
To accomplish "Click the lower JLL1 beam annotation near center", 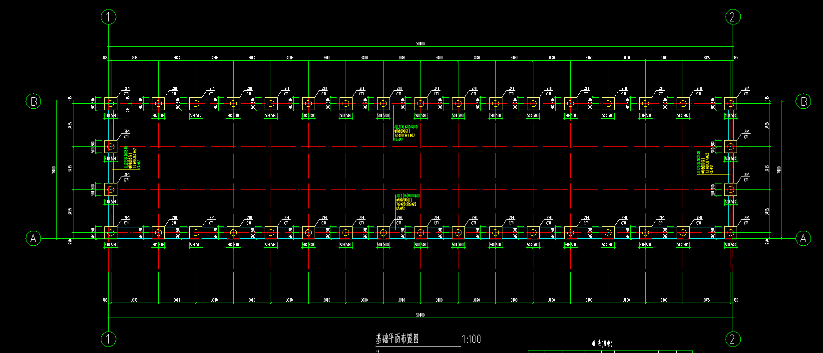I will coord(407,202).
